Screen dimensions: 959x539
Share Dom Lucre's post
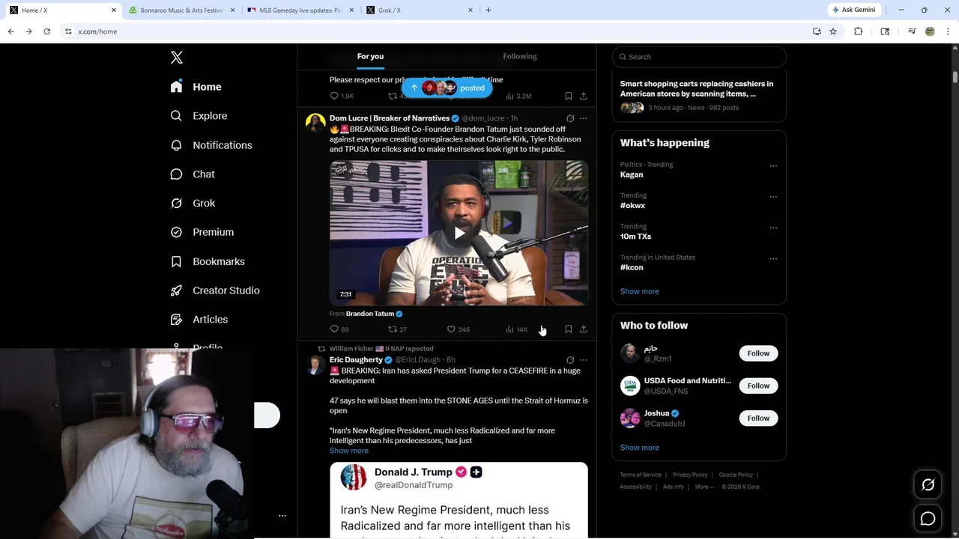584,329
